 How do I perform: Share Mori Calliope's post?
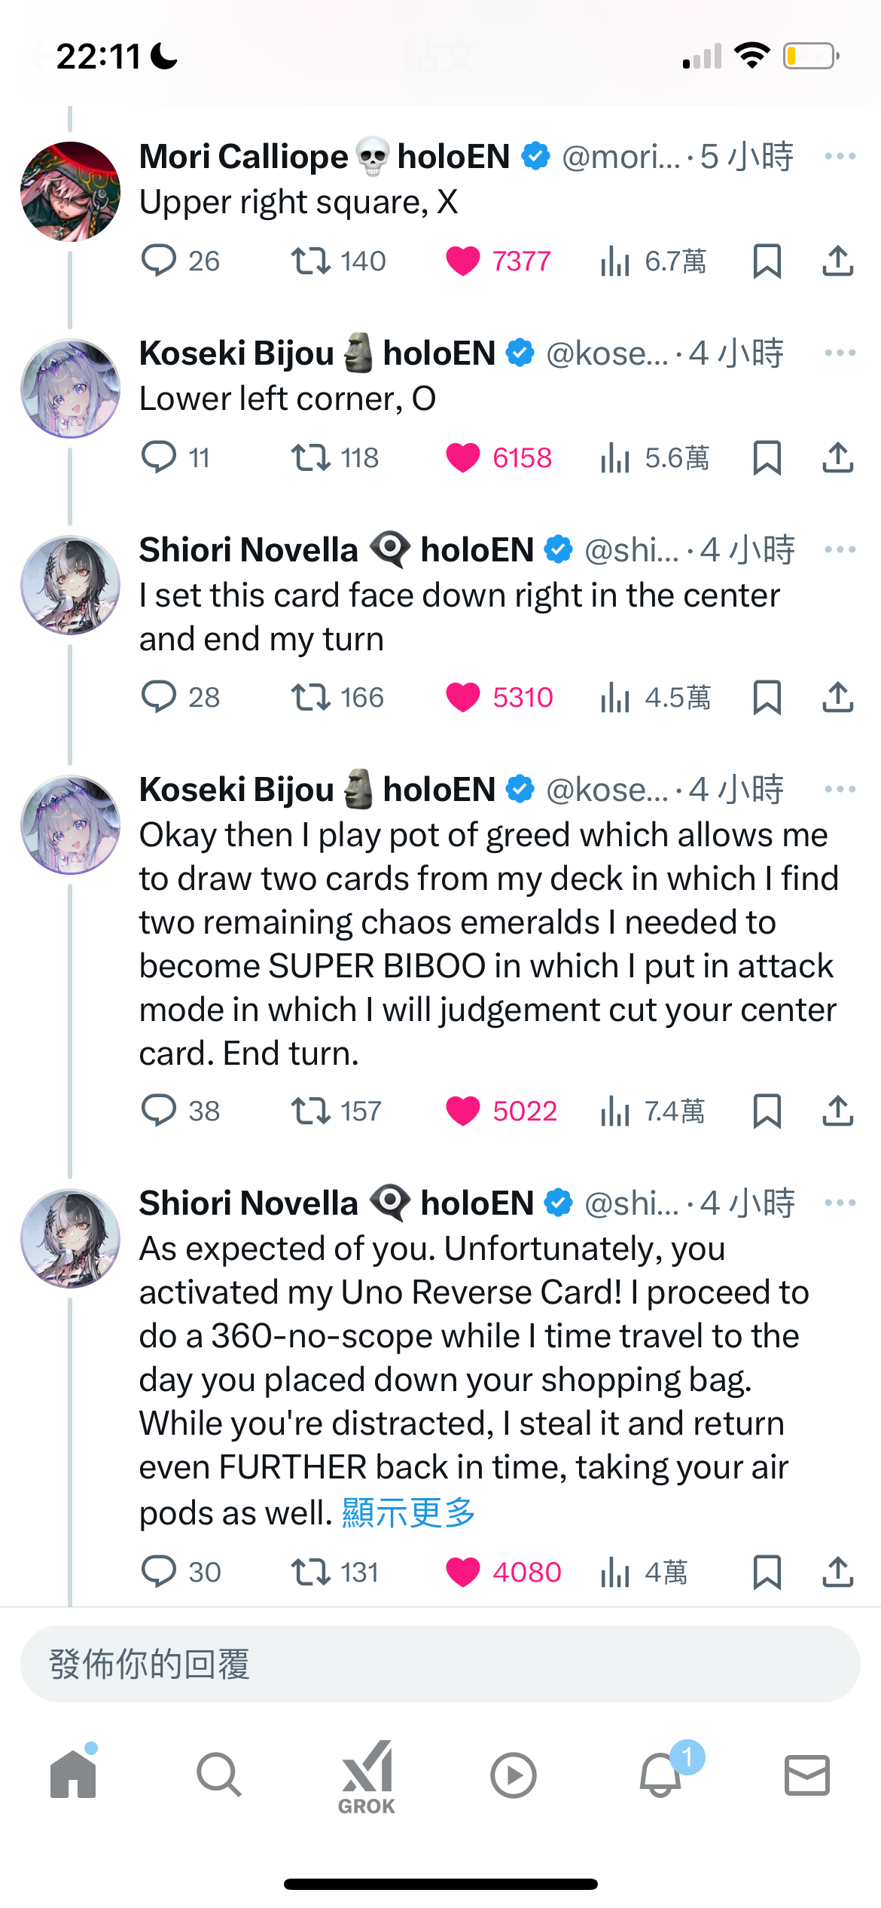(x=837, y=261)
